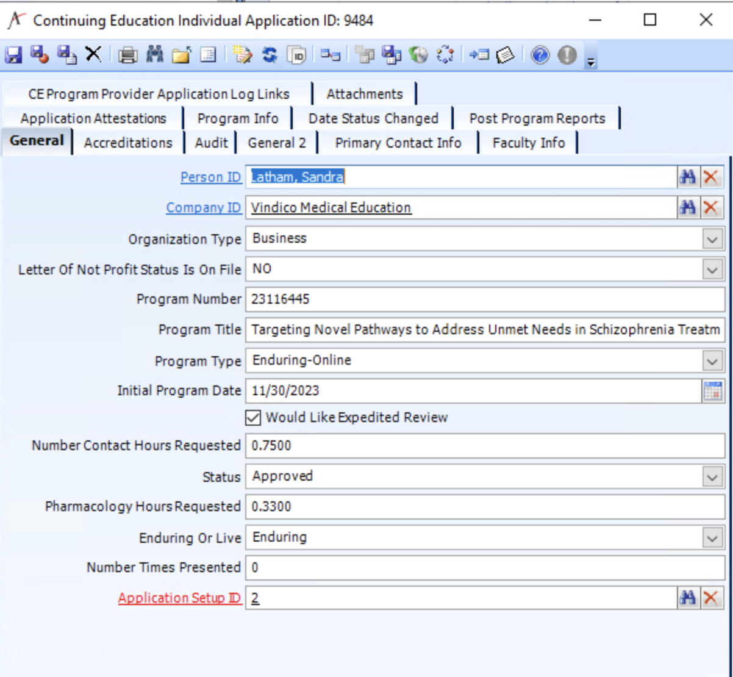Image resolution: width=733 pixels, height=677 pixels.
Task: Uncheck Would Like Expedited Review checkbox
Action: click(x=253, y=418)
